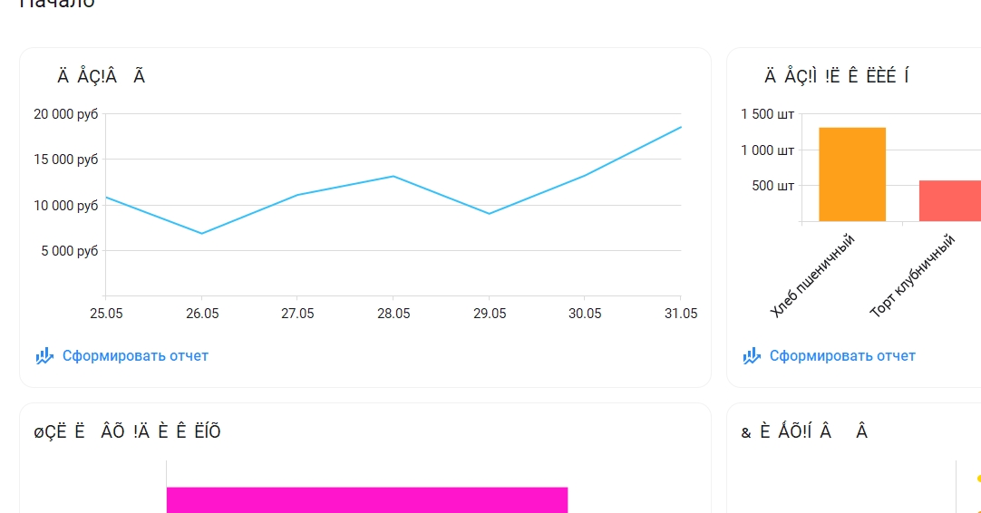Click the magenta horizontal bar
The image size is (981, 513).
pyautogui.click(x=367, y=500)
